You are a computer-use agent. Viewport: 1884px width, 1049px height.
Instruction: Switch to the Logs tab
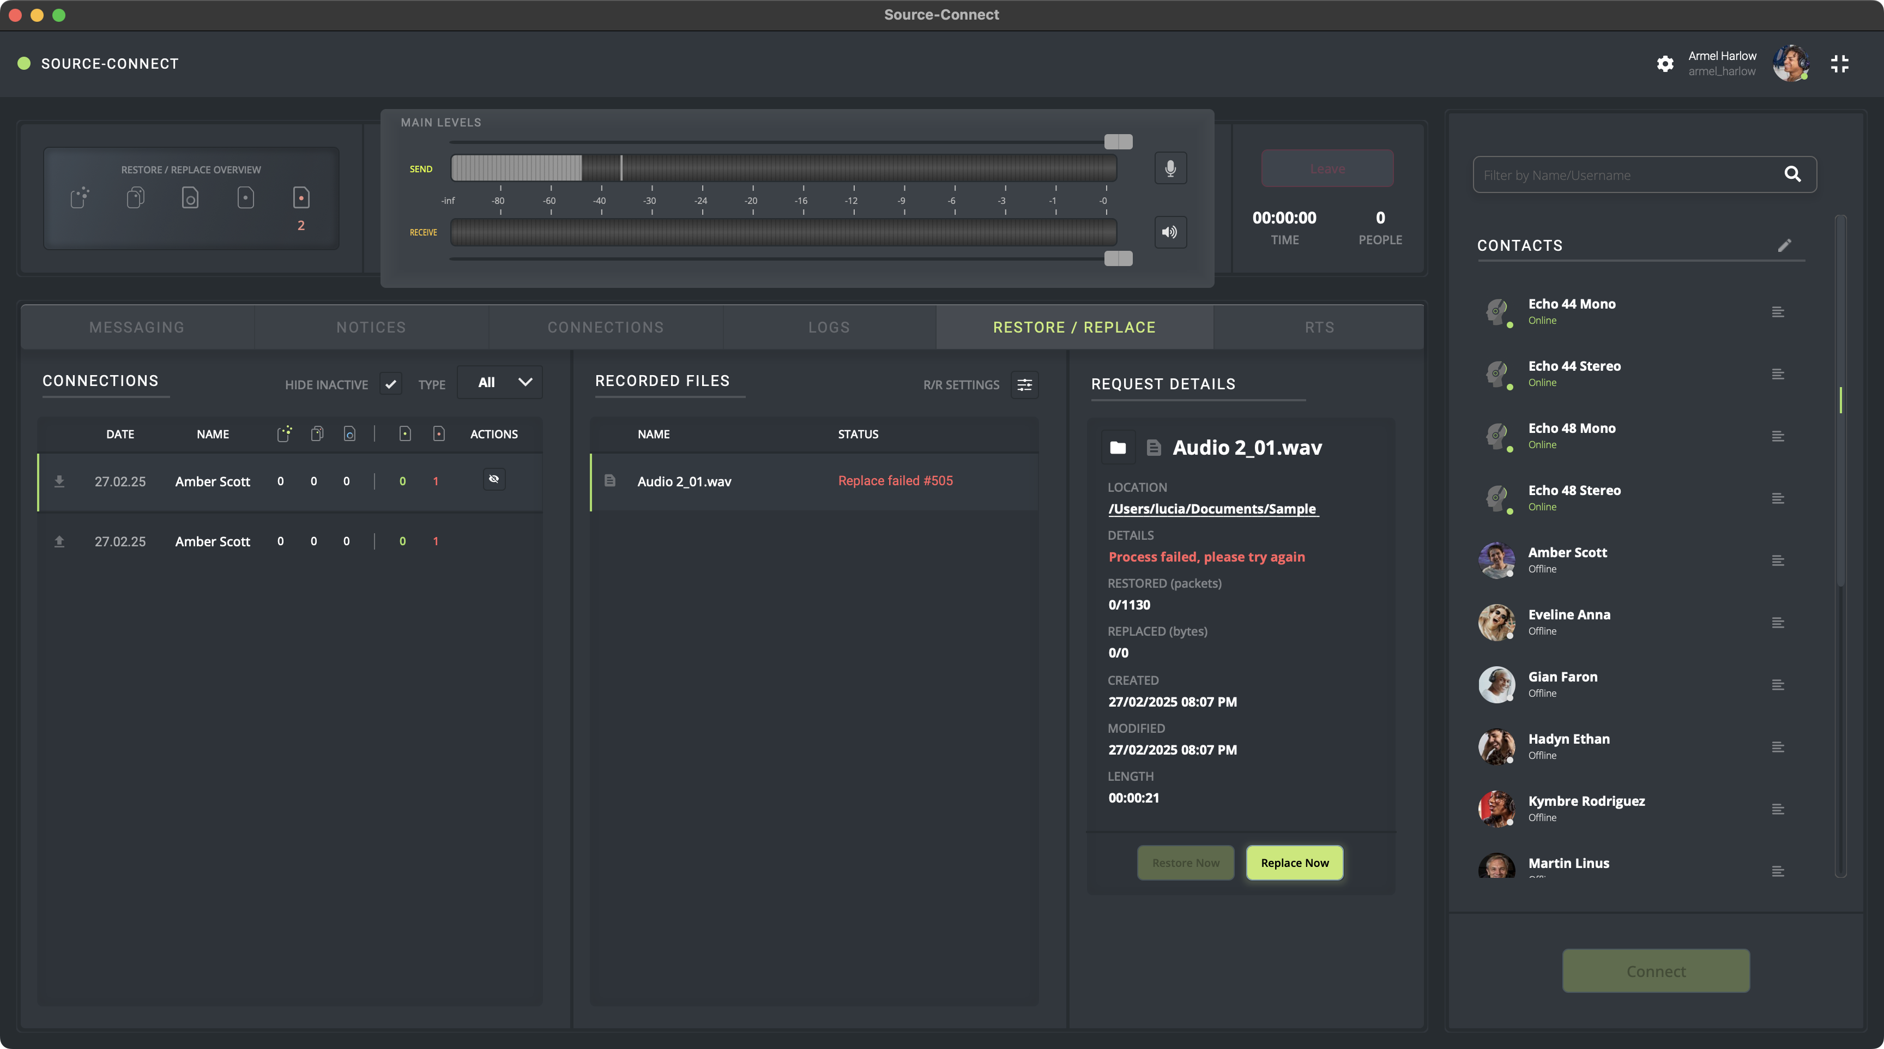pos(829,328)
